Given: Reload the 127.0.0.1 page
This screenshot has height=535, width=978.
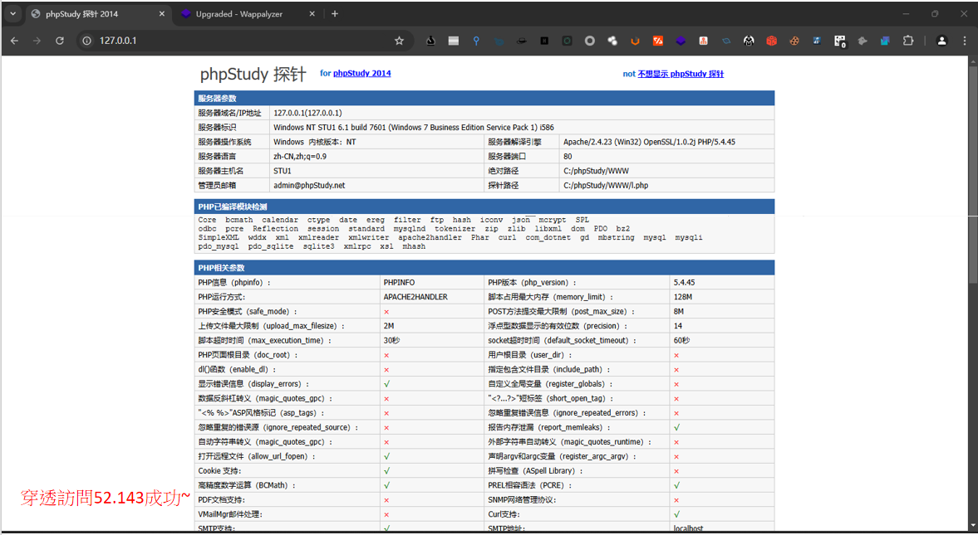Looking at the screenshot, I should coord(59,41).
